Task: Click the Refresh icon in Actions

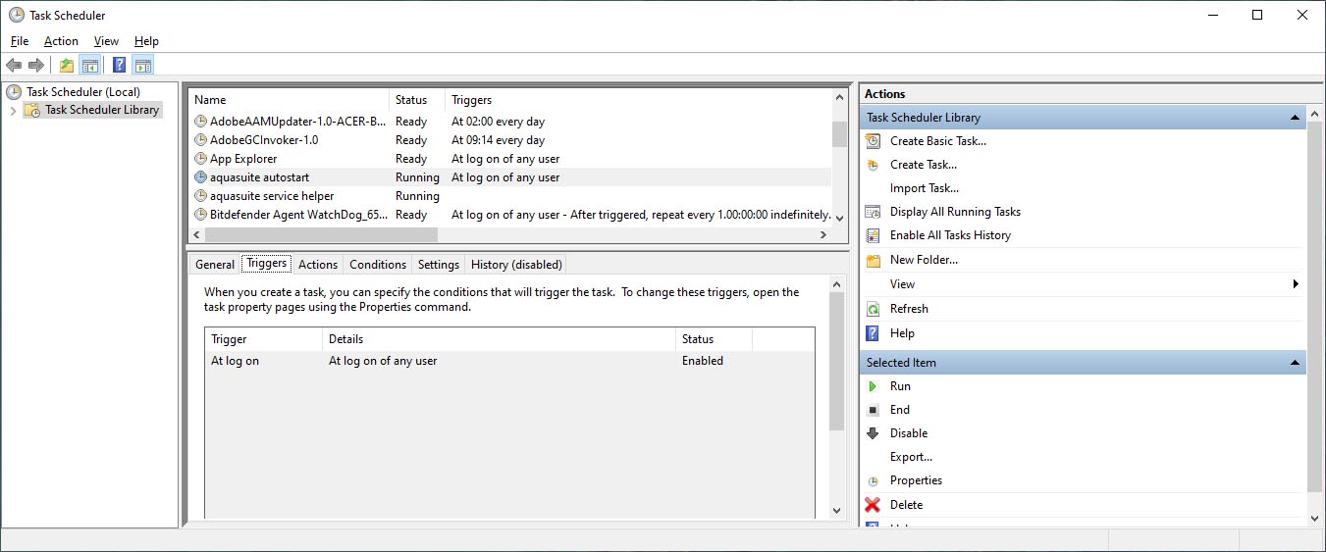Action: click(873, 309)
